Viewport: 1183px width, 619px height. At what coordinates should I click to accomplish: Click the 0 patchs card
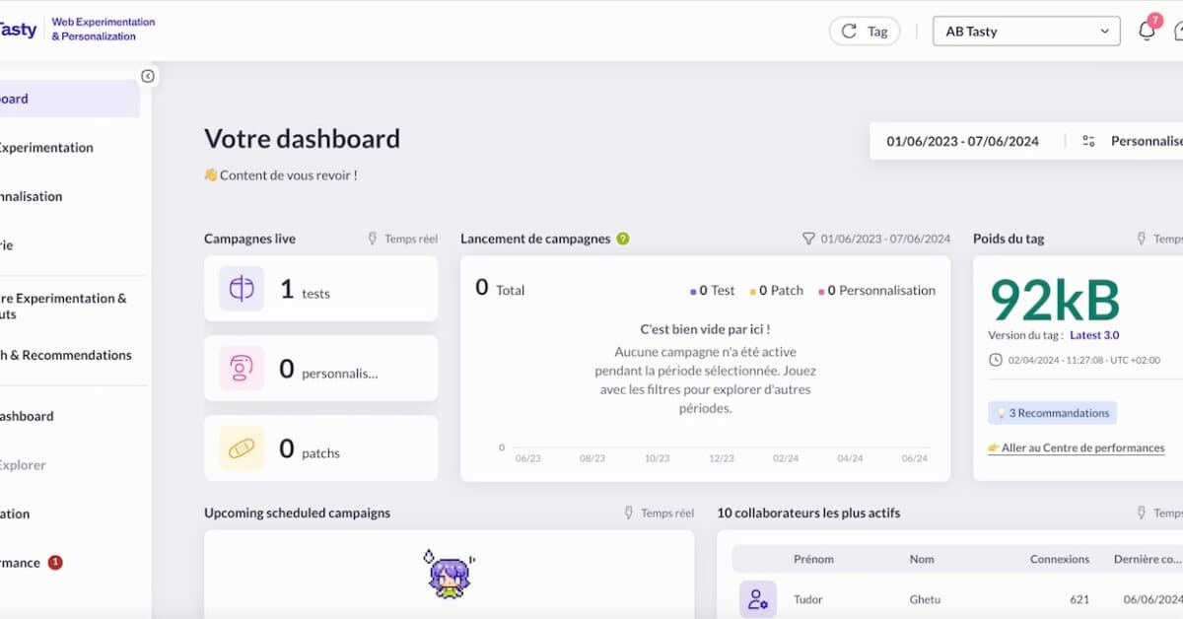pos(320,447)
